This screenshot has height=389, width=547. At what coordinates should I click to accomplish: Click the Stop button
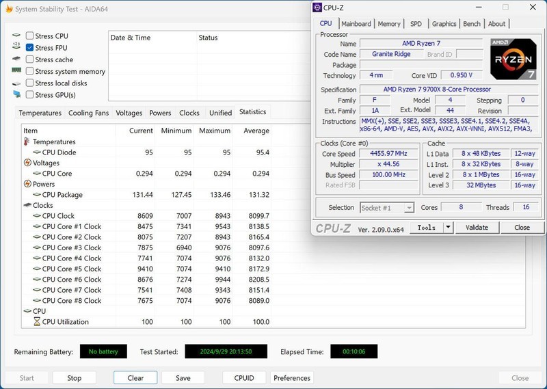pyautogui.click(x=74, y=378)
